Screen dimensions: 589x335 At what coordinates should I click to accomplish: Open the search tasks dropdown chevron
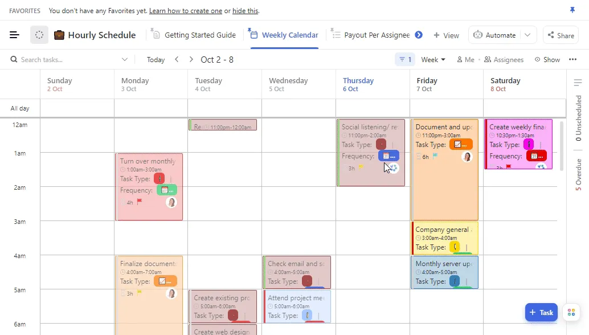point(124,59)
